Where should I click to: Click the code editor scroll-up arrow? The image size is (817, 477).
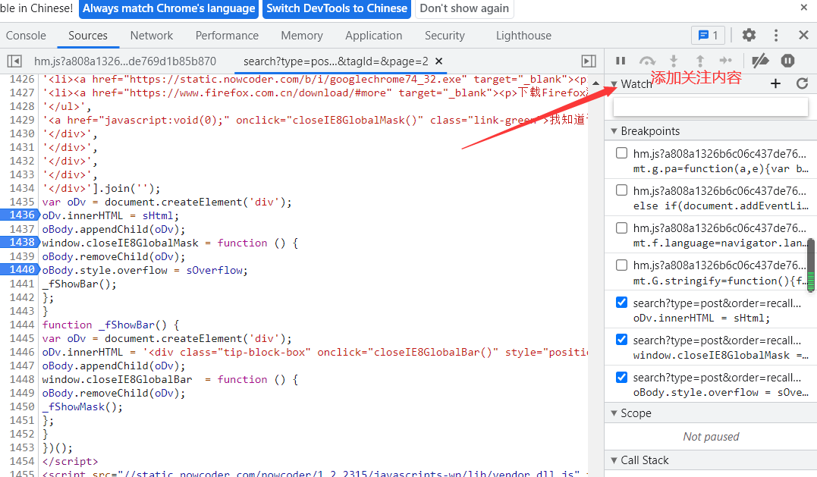click(595, 83)
